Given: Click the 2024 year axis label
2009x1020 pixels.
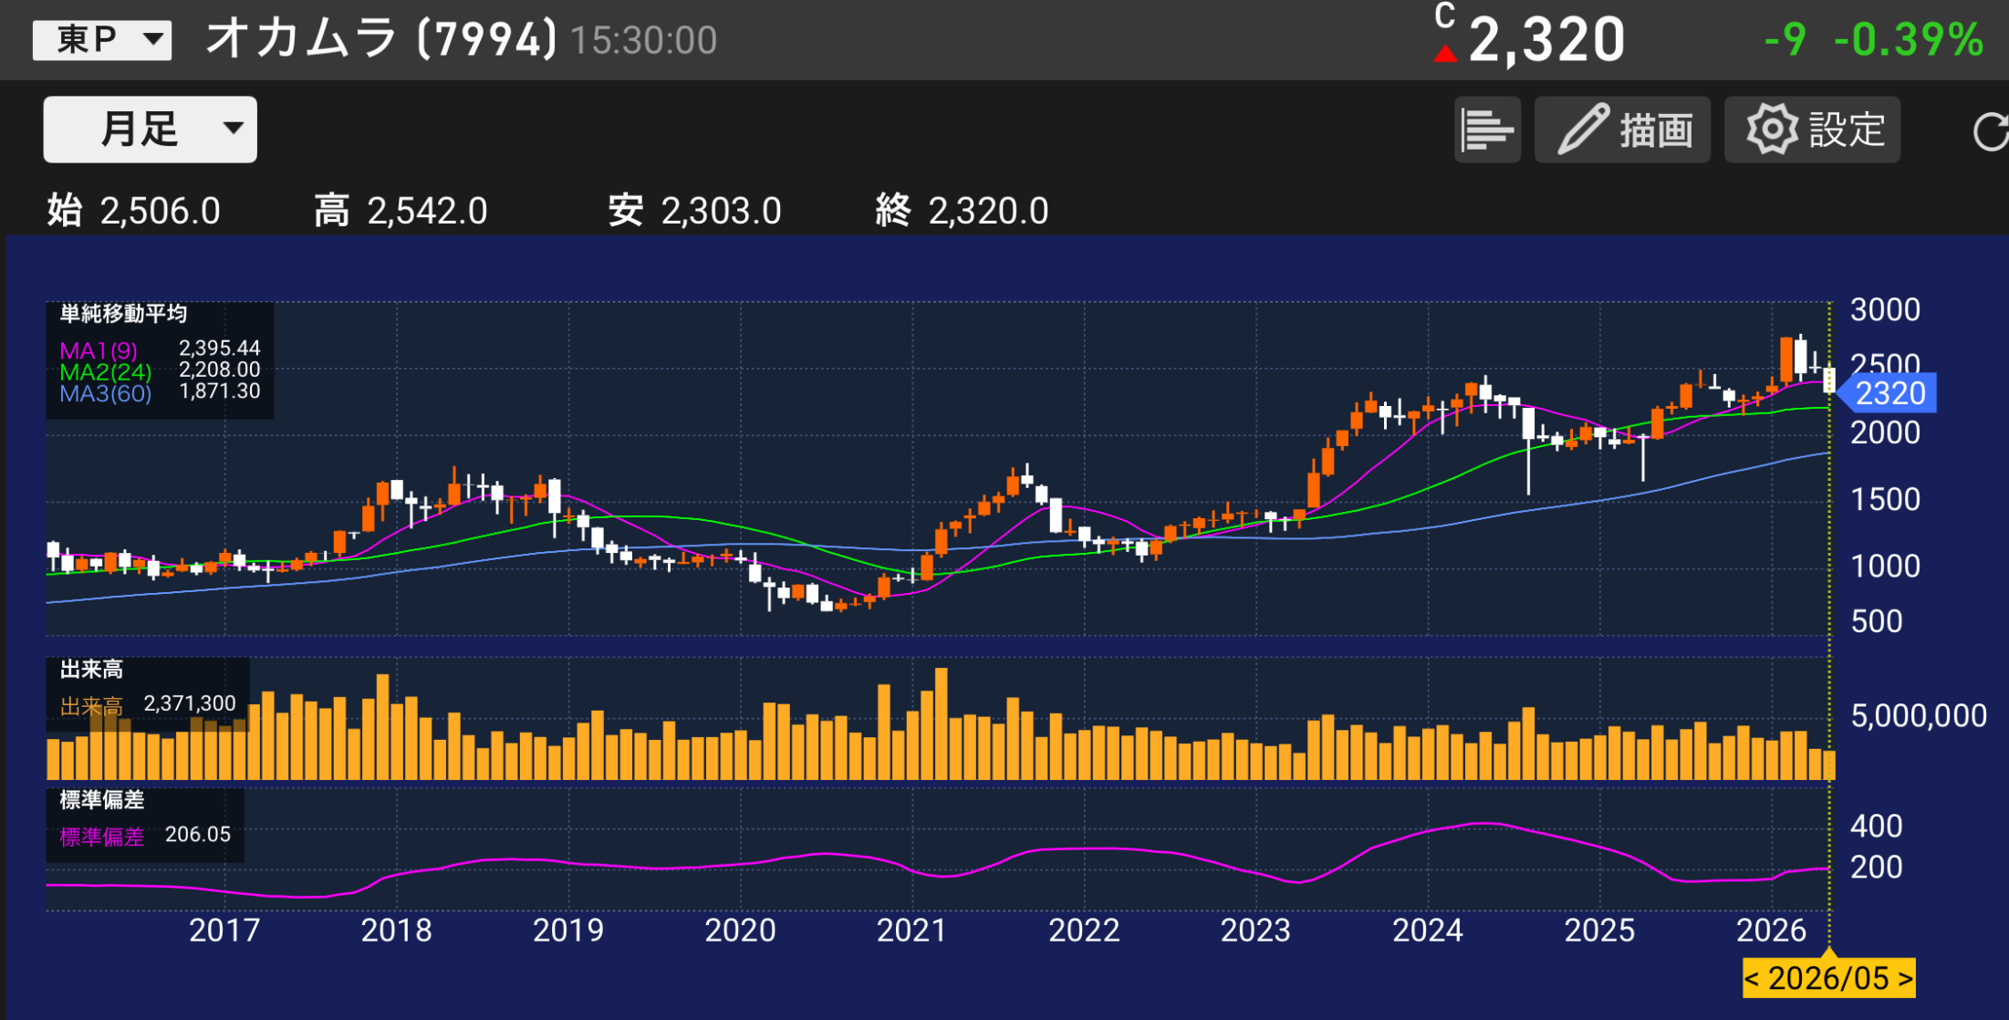Looking at the screenshot, I should (x=1428, y=931).
